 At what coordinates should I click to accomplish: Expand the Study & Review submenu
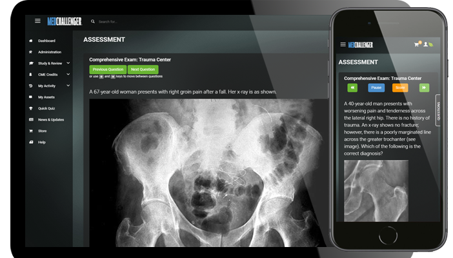pos(68,63)
